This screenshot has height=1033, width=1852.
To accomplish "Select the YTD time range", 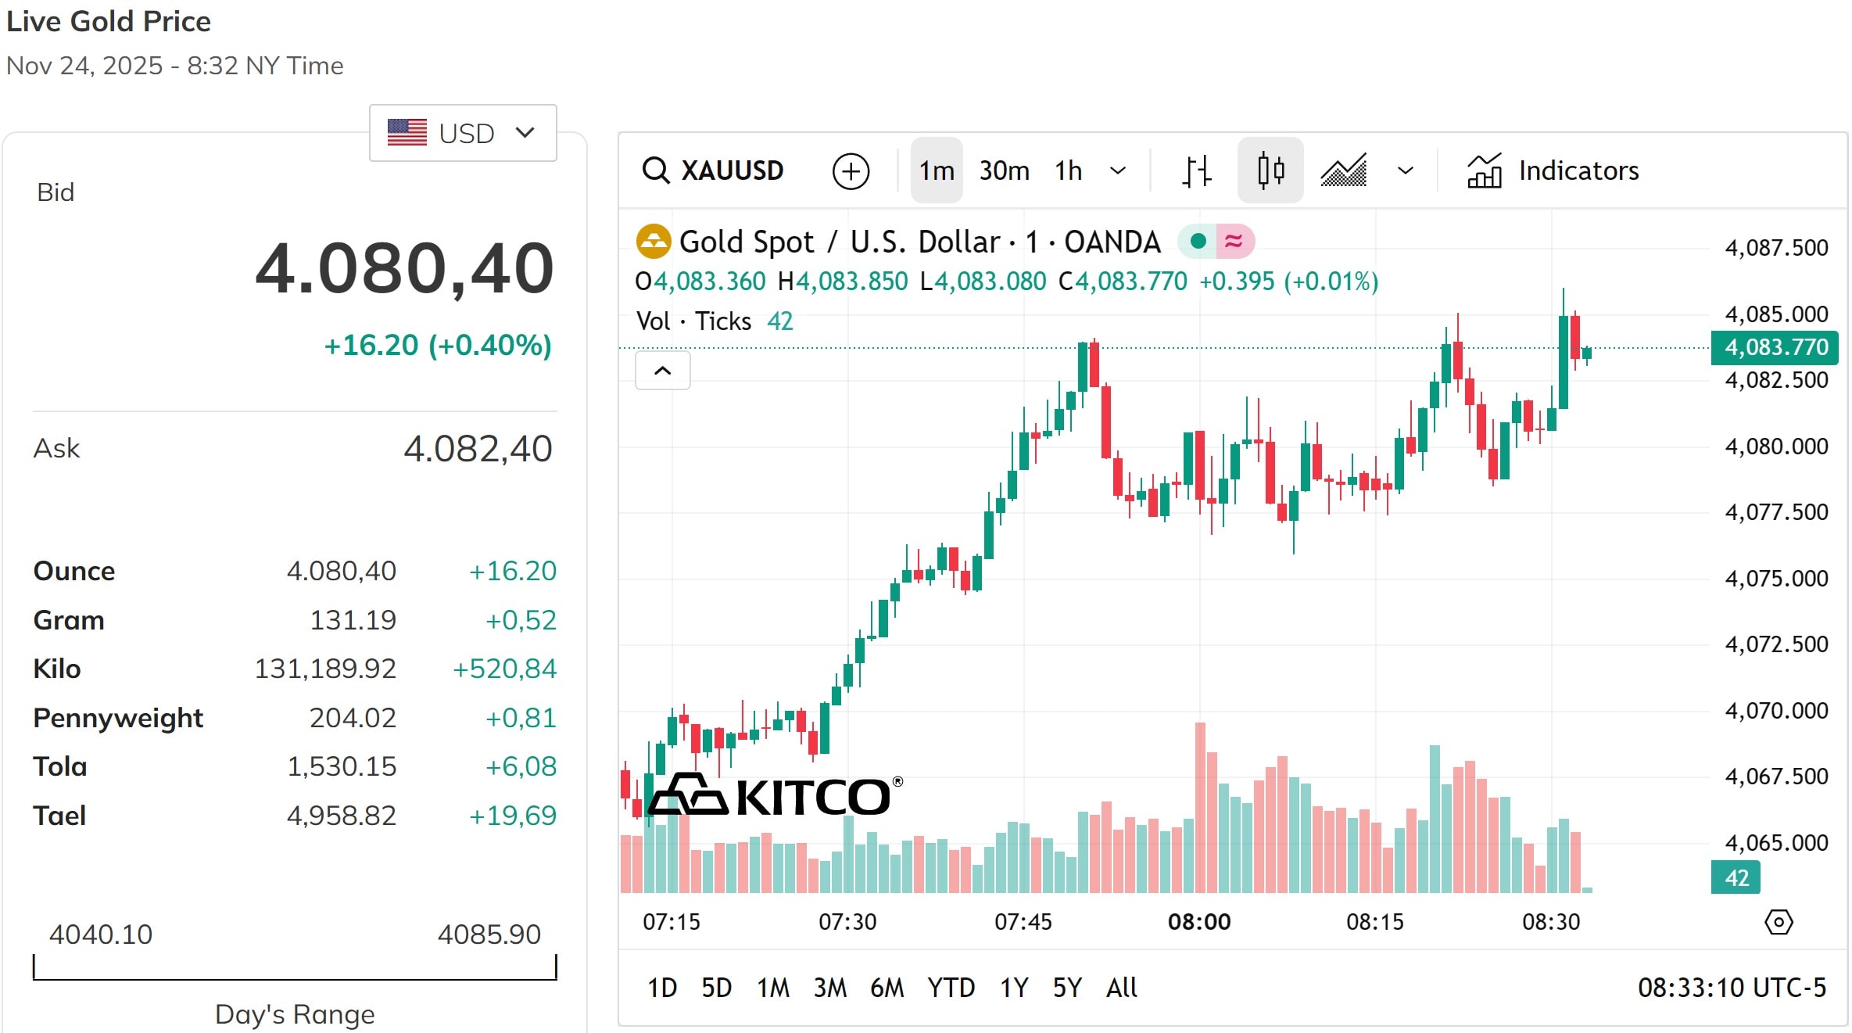I will (x=951, y=988).
